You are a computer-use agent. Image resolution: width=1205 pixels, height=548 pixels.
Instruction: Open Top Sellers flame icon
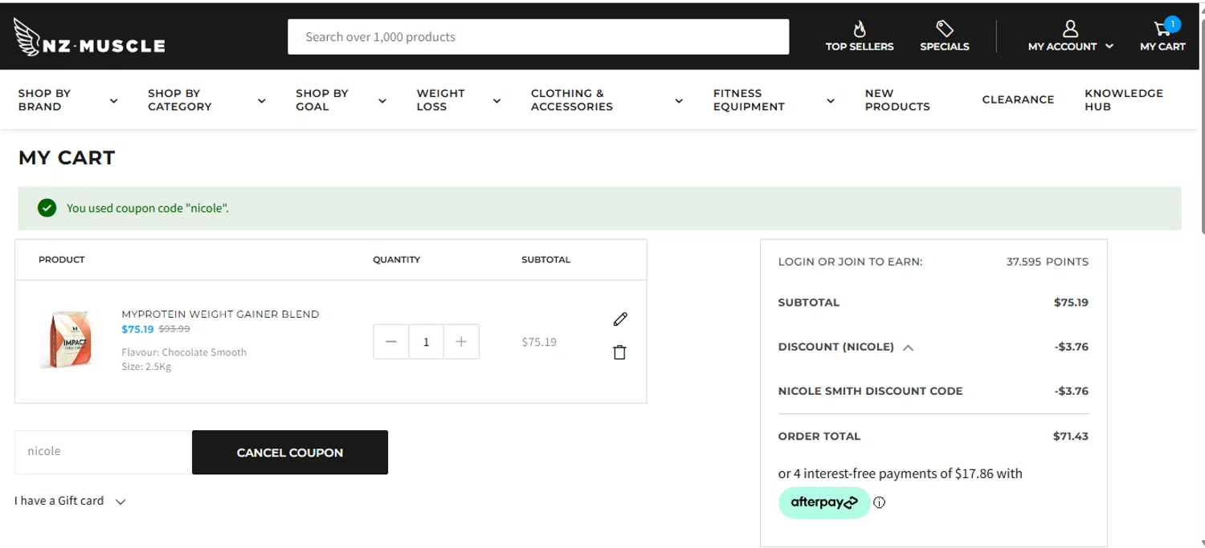click(x=860, y=29)
